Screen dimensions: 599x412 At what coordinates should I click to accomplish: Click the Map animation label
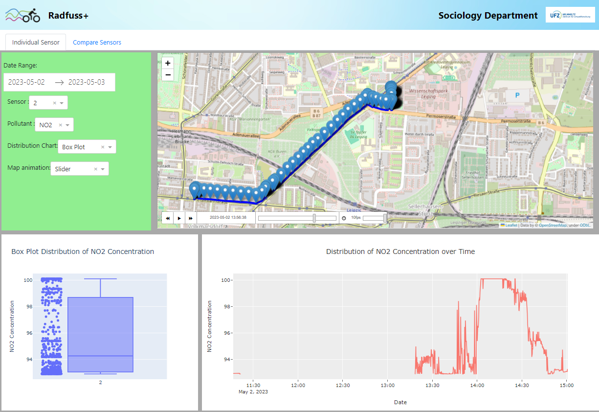pos(29,167)
